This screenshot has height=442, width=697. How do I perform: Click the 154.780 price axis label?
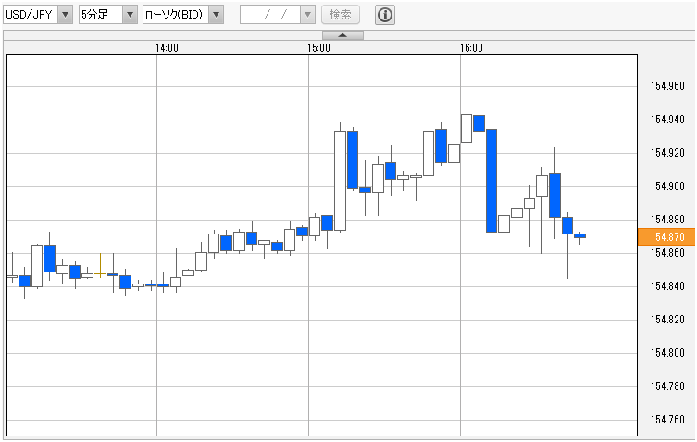[x=667, y=386]
